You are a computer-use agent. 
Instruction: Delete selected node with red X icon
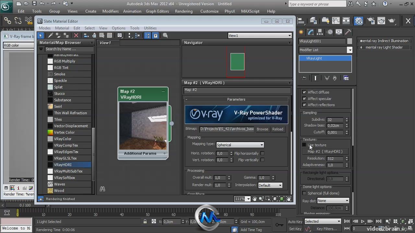tap(76, 35)
